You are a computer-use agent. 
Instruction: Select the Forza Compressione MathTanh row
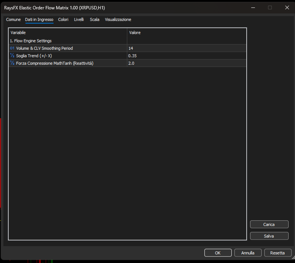point(127,63)
